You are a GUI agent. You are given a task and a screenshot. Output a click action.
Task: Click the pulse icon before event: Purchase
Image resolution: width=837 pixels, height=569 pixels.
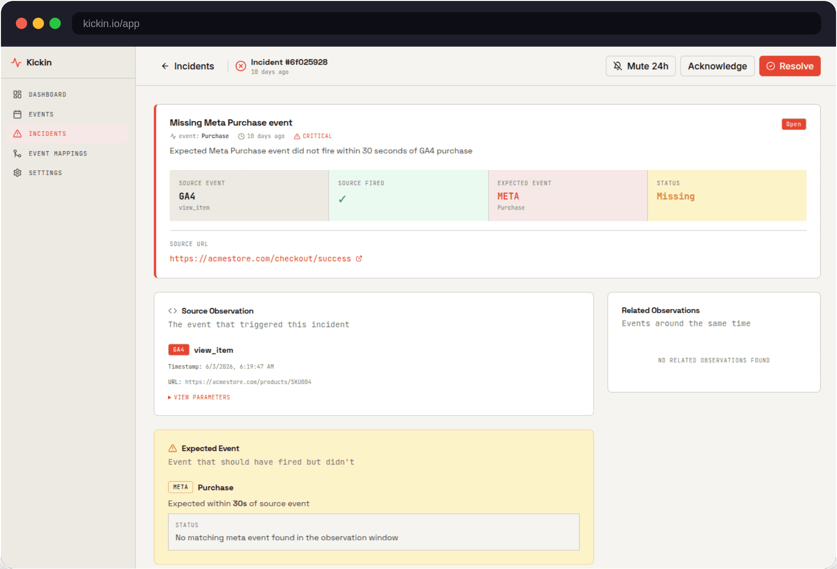[x=173, y=136]
